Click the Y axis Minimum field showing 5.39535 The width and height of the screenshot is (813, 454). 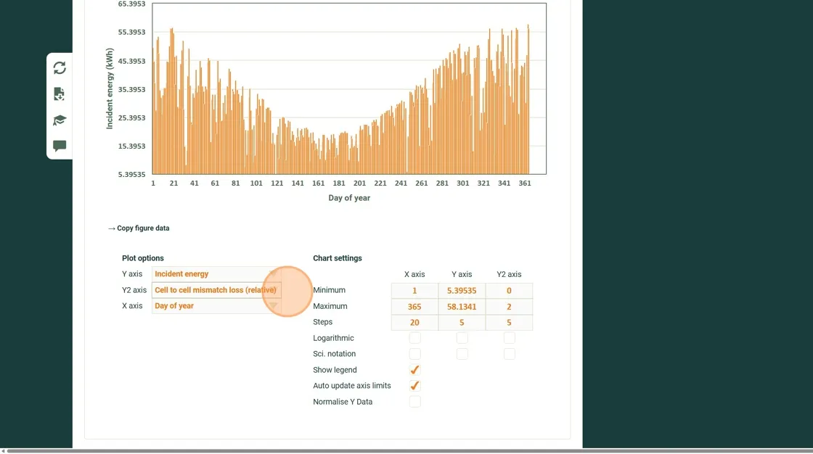click(462, 291)
